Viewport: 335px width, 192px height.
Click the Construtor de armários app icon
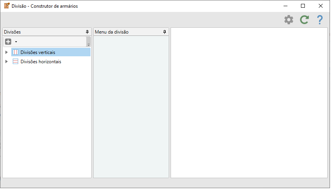point(7,6)
